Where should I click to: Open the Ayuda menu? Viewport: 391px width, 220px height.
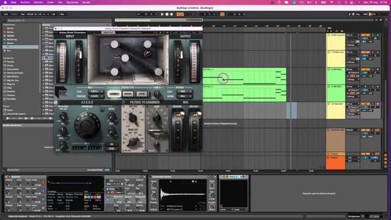tap(86, 2)
